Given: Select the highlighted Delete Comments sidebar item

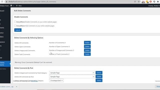Looking at the screenshot, I should pyautogui.click(x=5, y=64).
